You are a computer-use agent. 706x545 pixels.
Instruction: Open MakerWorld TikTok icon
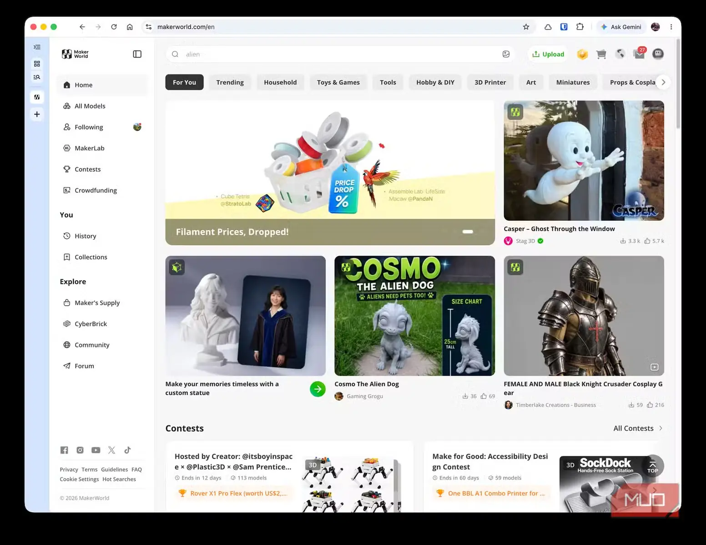coord(127,450)
